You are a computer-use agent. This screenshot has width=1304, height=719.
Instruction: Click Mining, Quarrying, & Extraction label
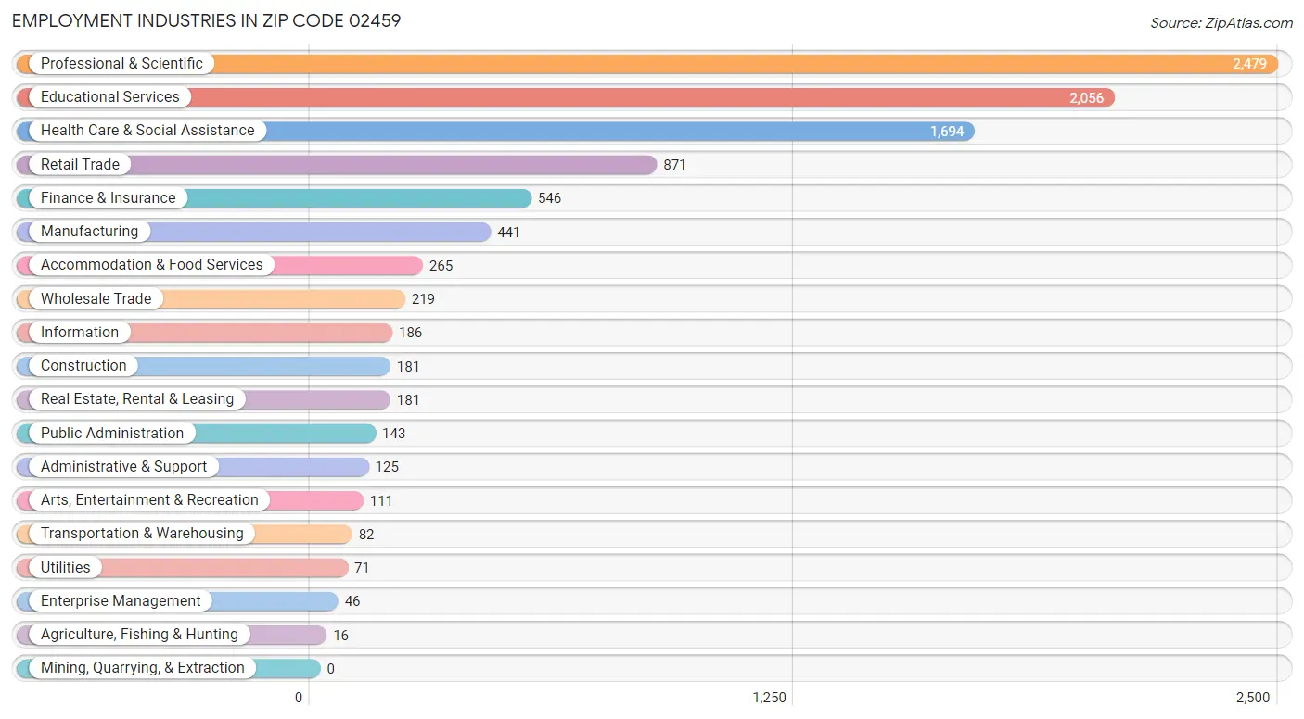143,668
